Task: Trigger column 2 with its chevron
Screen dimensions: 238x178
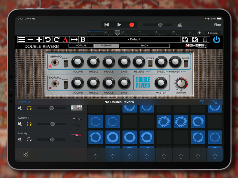Action: click(113, 155)
